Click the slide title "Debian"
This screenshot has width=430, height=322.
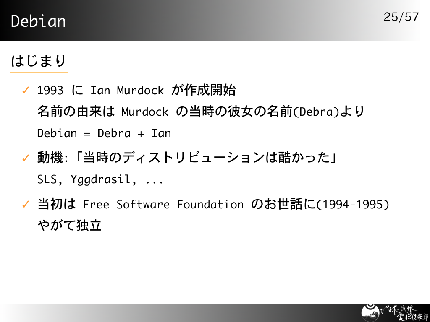point(38,21)
